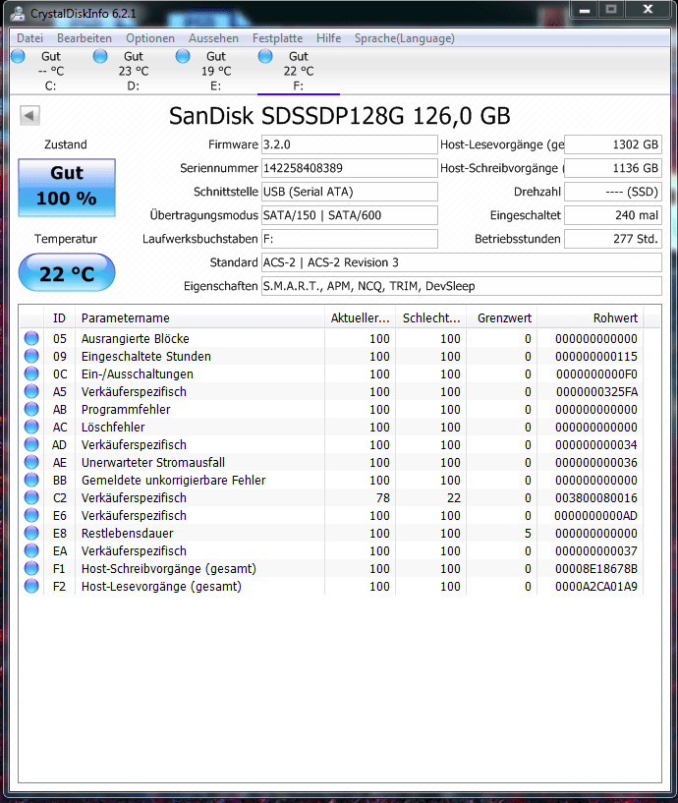678x803 pixels.
Task: Click the Seriennummer field
Action: (x=349, y=168)
